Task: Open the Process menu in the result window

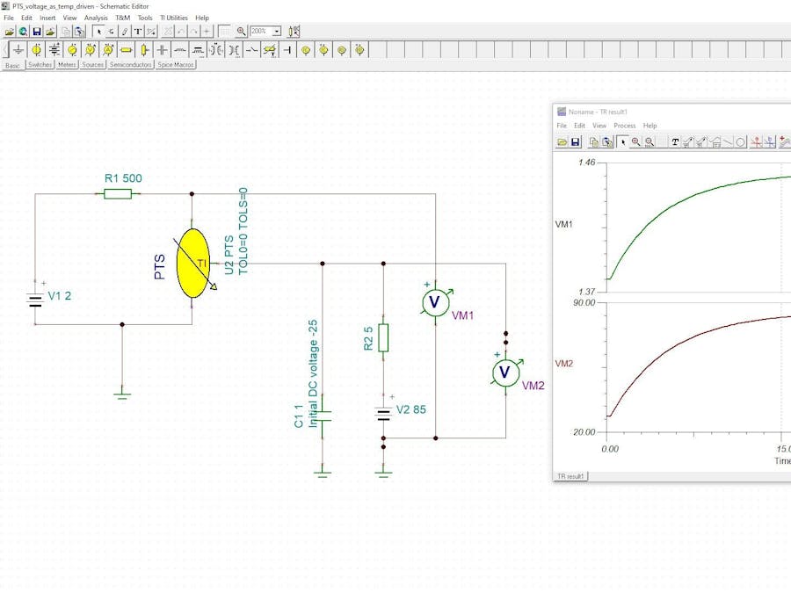Action: 626,126
